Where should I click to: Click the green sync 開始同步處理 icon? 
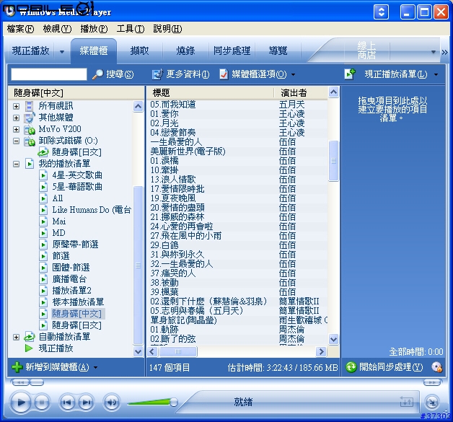click(x=351, y=367)
